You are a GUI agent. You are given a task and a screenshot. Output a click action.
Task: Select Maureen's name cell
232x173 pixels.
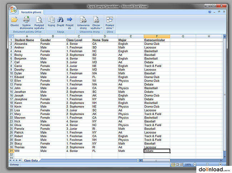pyautogui.click(x=27, y=117)
